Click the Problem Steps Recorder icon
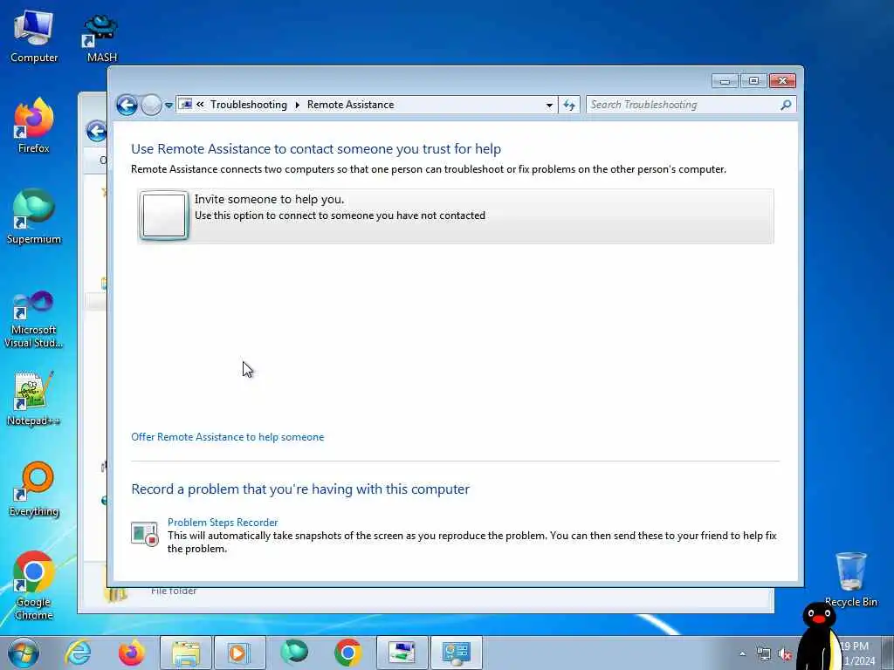This screenshot has width=894, height=670. [144, 534]
